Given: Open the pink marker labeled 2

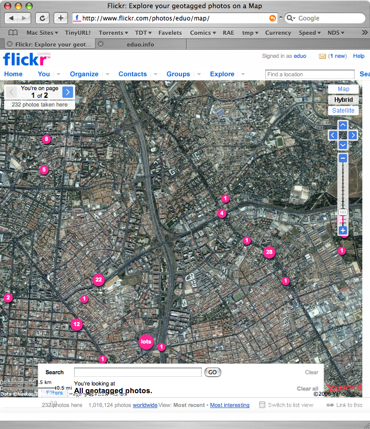Looking at the screenshot, I should click(x=8, y=297).
